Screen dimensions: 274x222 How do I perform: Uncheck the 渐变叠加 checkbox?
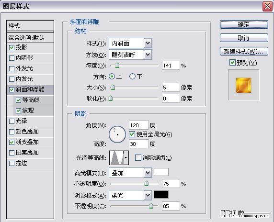click(11, 142)
